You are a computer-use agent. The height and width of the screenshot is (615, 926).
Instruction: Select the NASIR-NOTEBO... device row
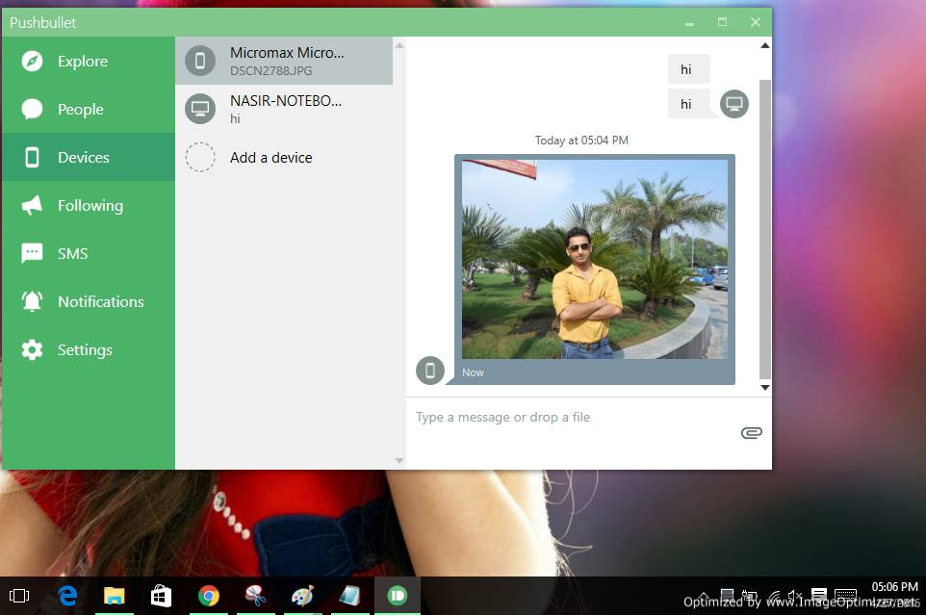click(x=284, y=109)
